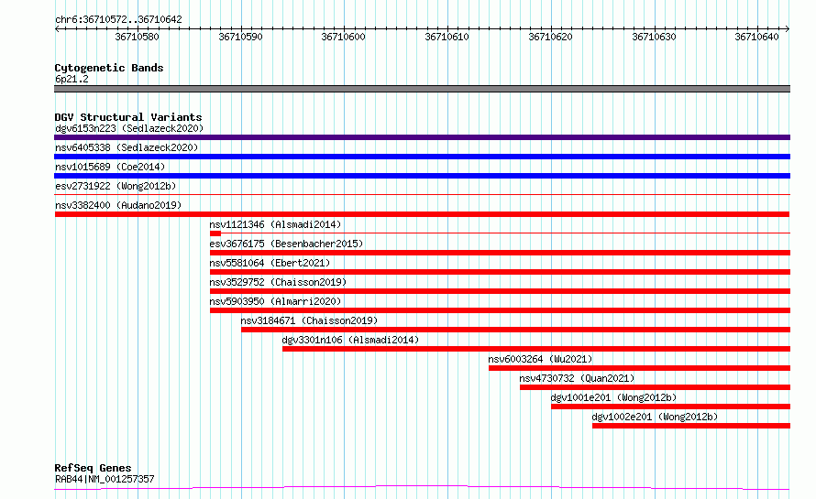The image size is (816, 499).
Task: Click ruler position 36710610
Action: coord(447,37)
